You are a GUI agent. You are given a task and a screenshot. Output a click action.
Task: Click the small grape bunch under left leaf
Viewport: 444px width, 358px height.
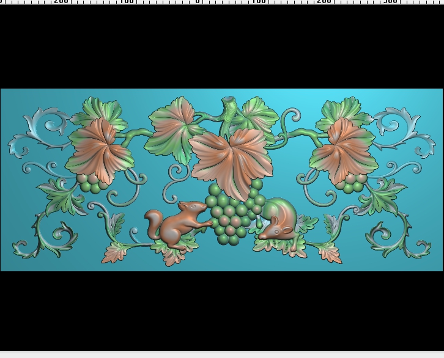point(92,184)
